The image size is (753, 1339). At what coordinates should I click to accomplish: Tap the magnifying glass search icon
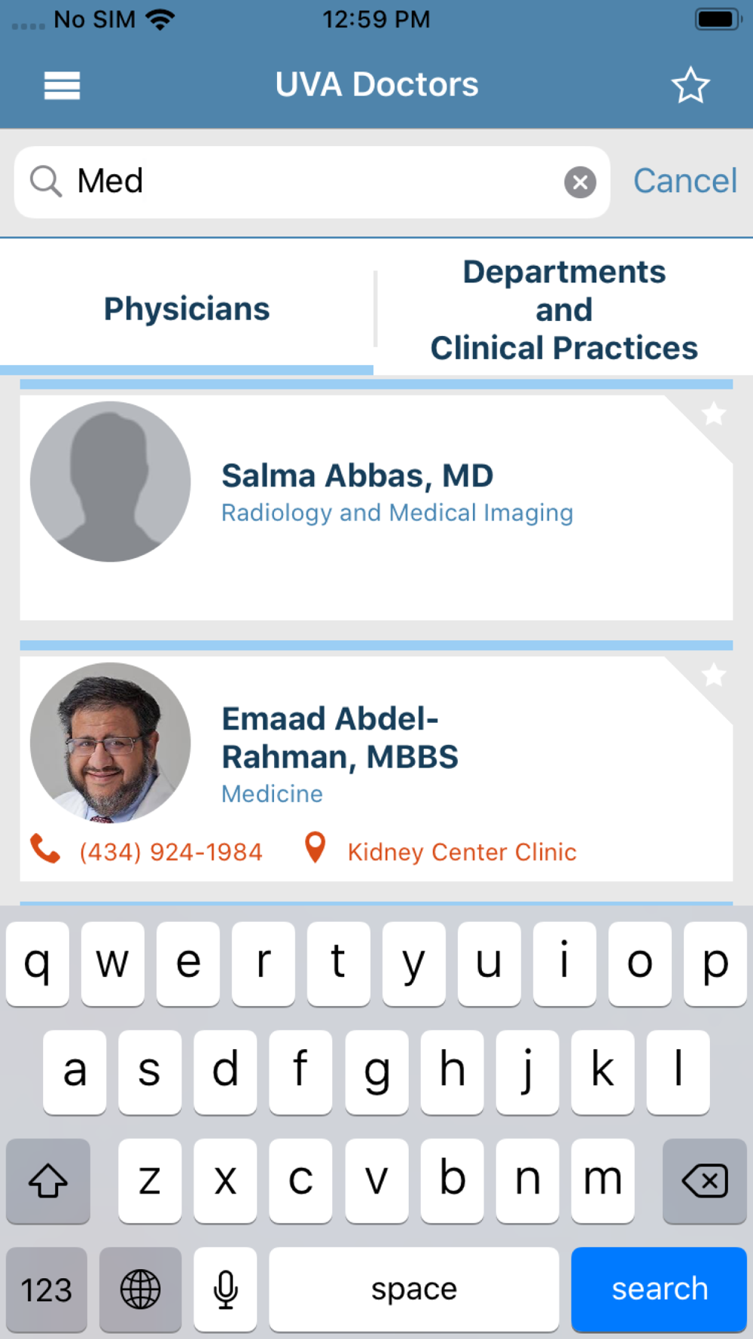coord(45,181)
